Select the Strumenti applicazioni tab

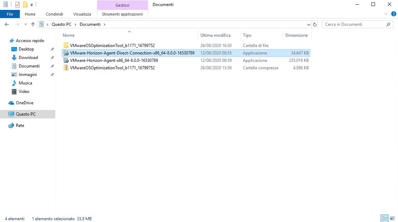123,14
